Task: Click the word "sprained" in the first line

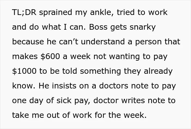Action: [56, 13]
